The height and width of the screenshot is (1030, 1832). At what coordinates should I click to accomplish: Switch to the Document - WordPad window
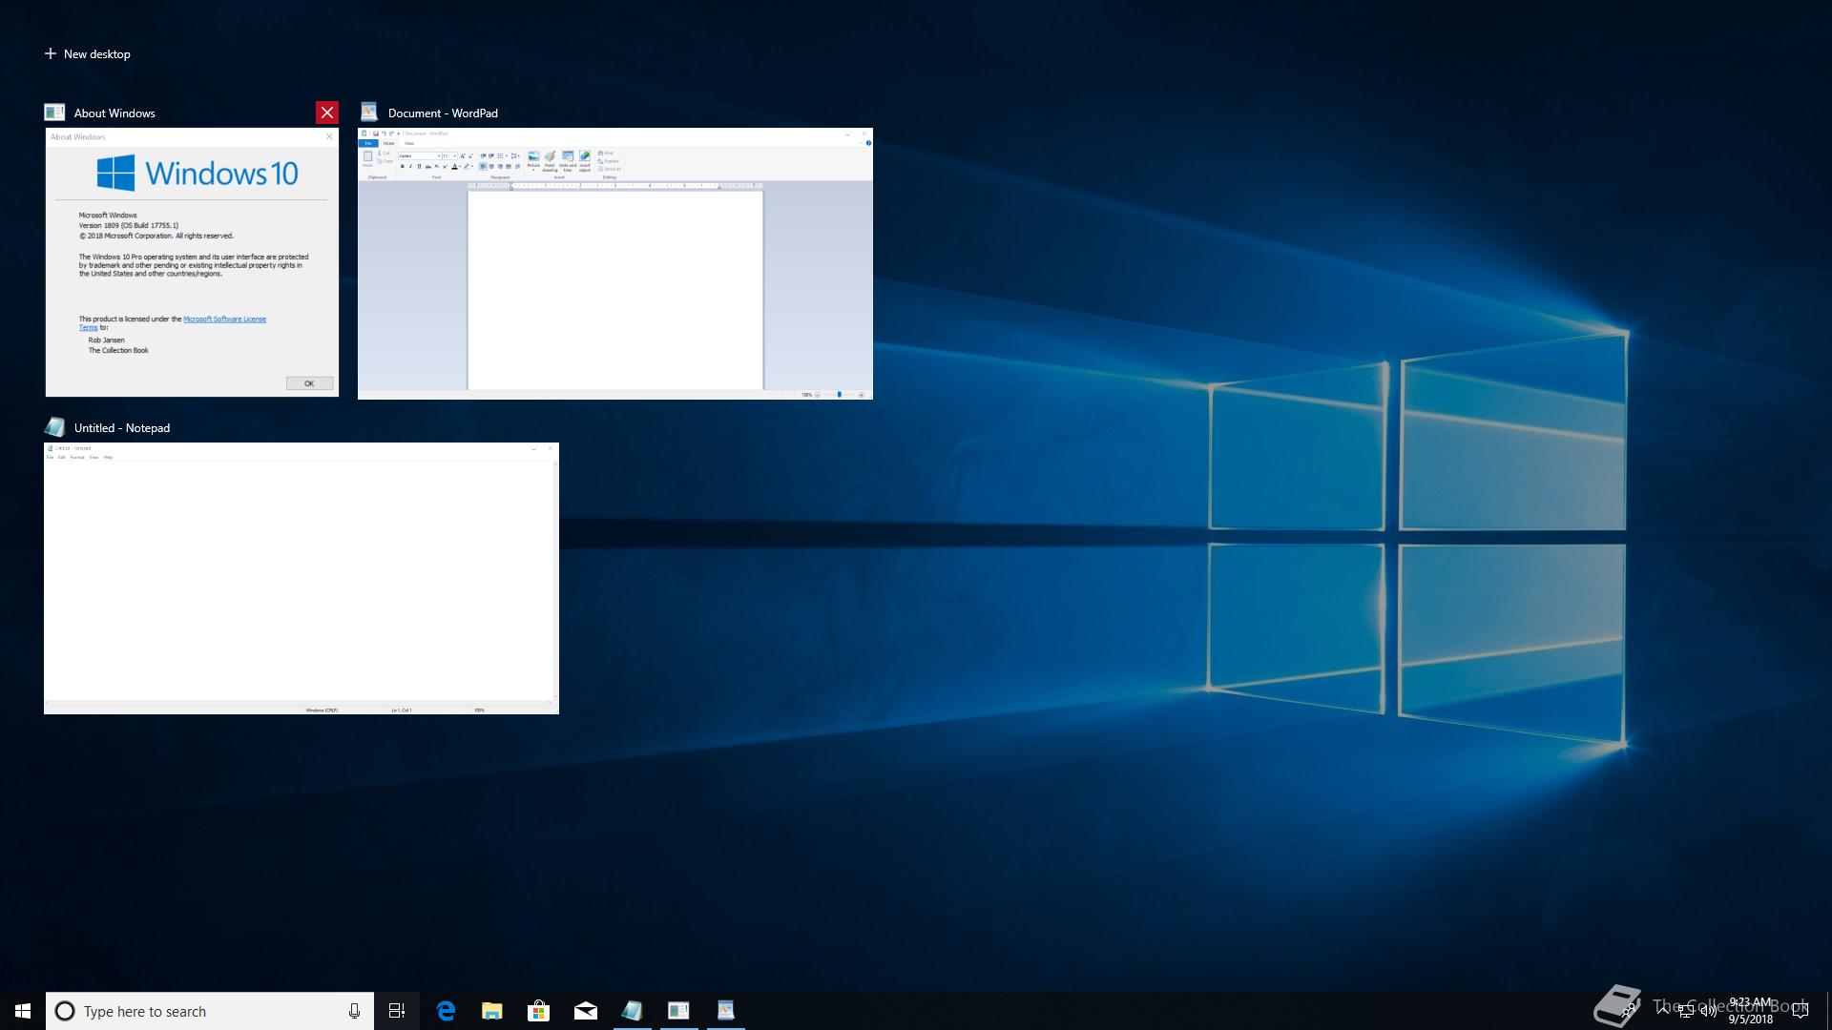(614, 263)
